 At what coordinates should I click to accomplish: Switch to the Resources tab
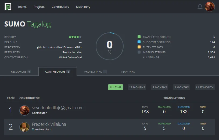[x=21, y=71]
